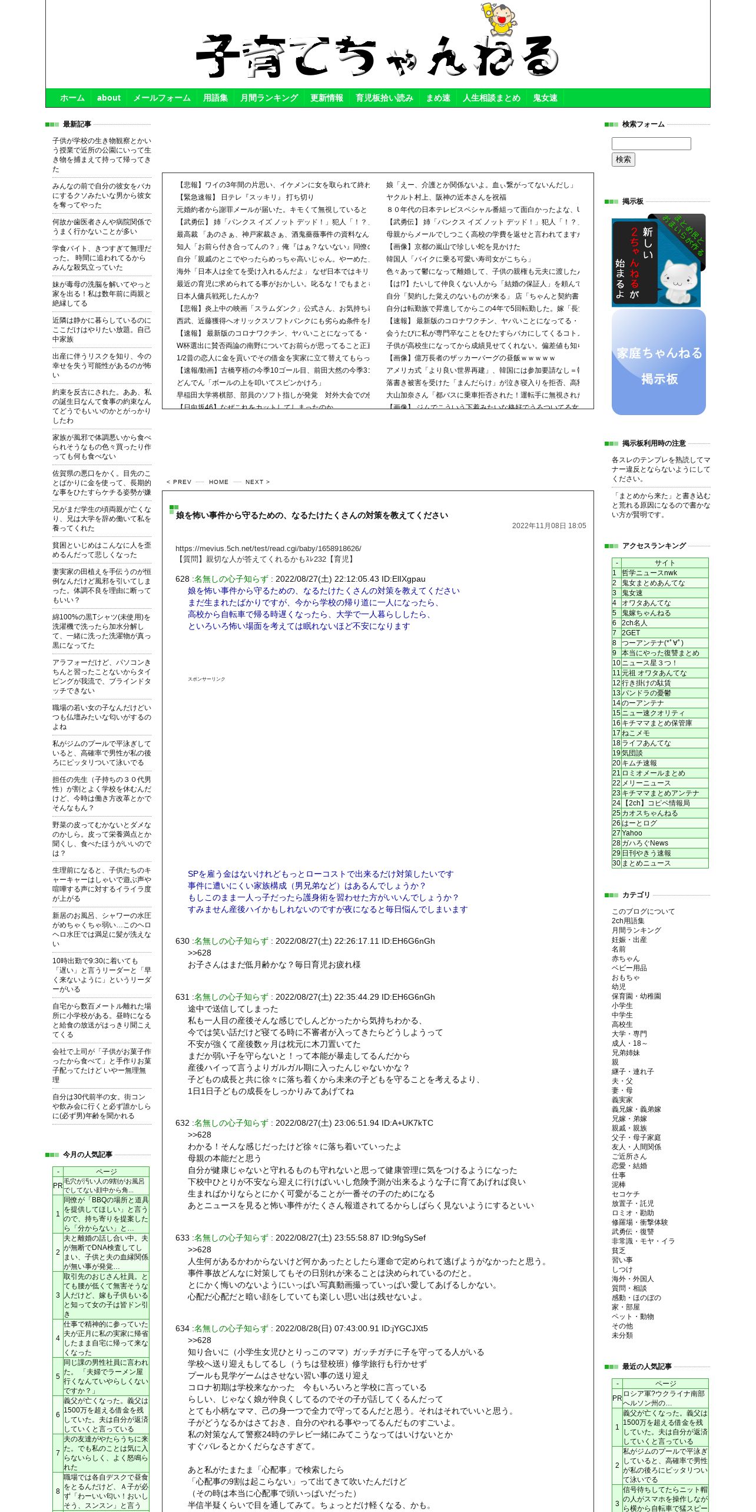Click the 検索 button
Image resolution: width=756 pixels, height=1512 pixels.
624,160
